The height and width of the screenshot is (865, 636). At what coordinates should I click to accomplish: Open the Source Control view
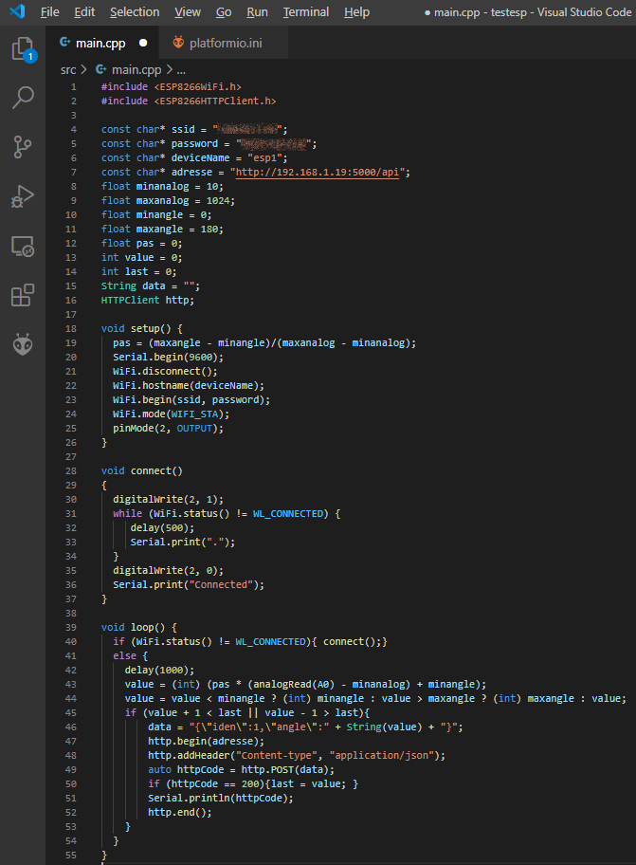23,146
